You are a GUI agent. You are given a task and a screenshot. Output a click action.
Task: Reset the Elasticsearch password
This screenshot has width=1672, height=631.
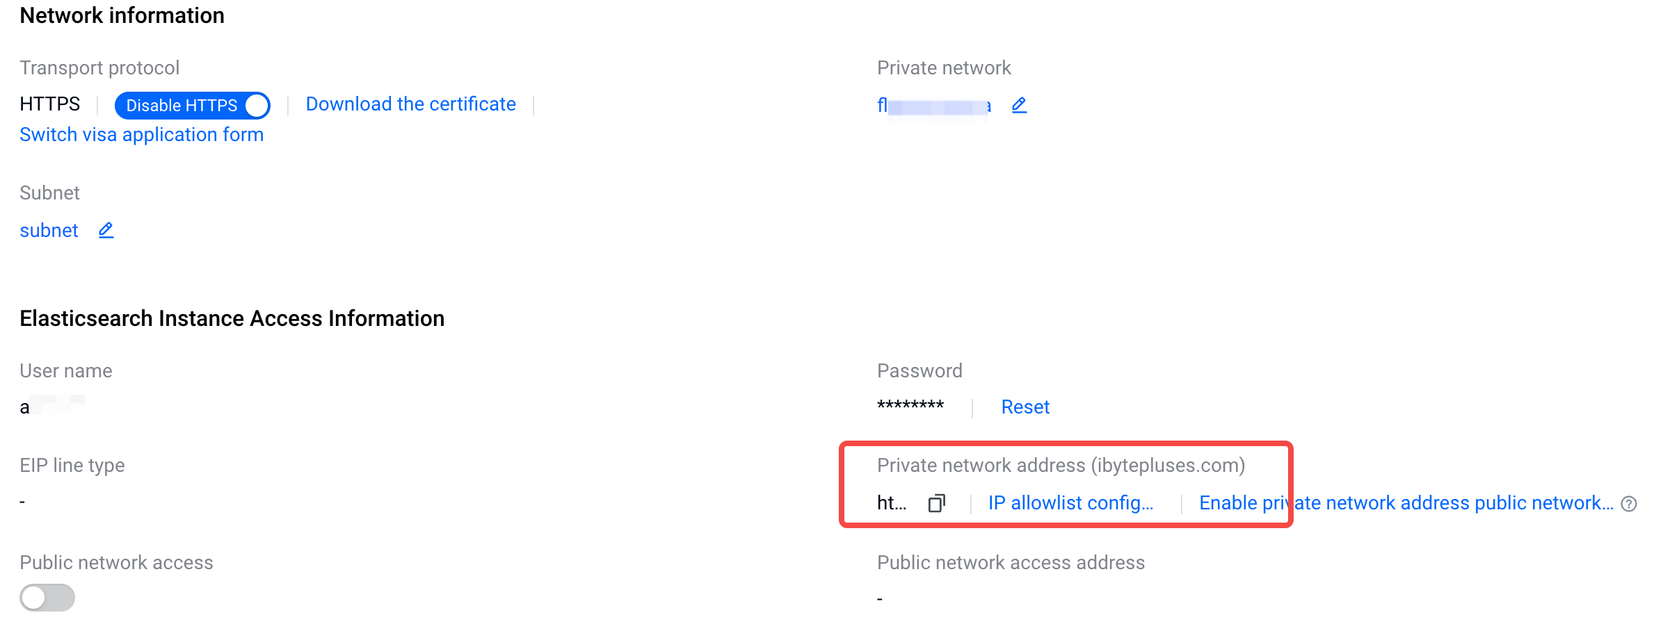pos(1025,407)
